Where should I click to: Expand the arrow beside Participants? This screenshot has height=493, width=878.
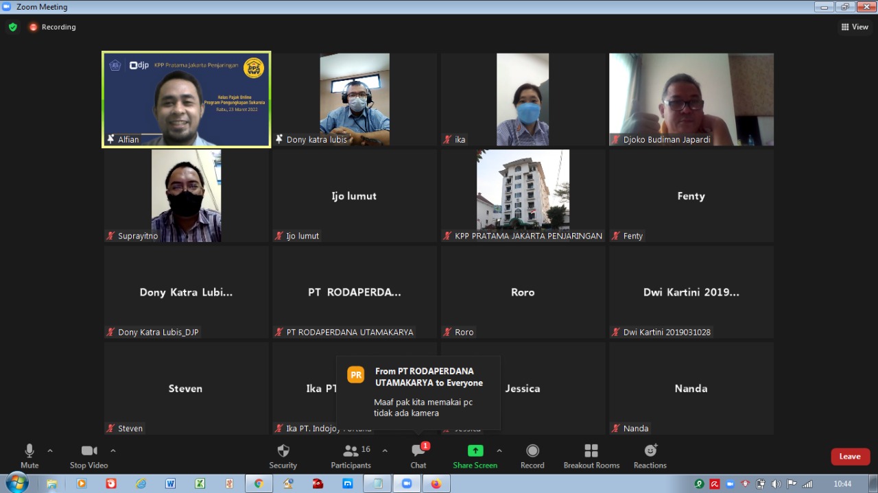click(385, 450)
